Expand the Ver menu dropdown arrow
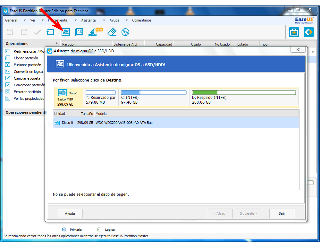The height and width of the screenshot is (242, 320). (x=43, y=20)
